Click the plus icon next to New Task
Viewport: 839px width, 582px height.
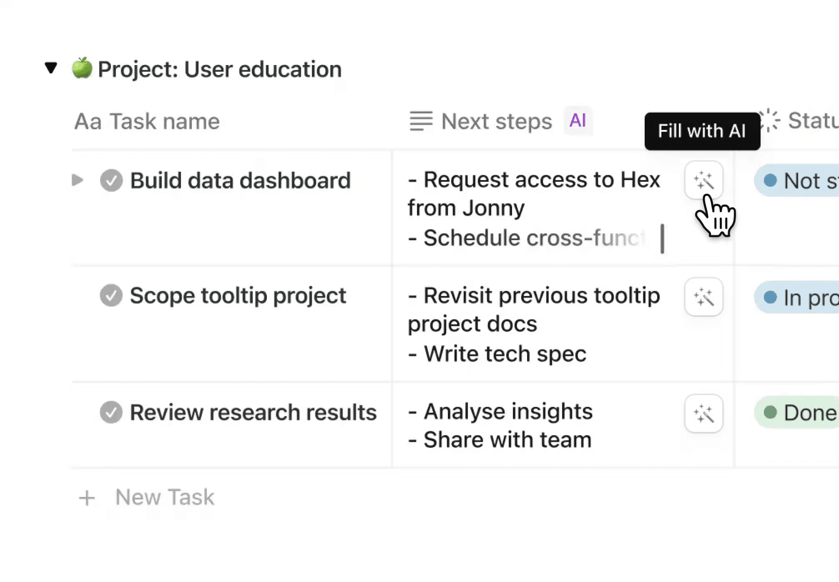(x=87, y=498)
